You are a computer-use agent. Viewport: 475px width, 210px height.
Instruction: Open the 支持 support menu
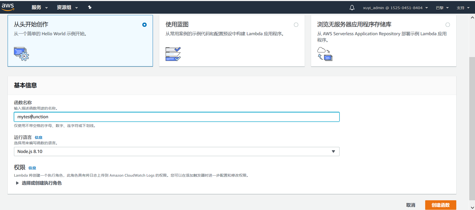463,8
